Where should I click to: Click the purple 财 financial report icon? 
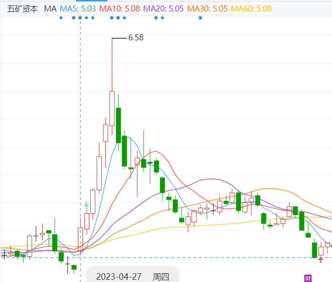click(x=308, y=278)
